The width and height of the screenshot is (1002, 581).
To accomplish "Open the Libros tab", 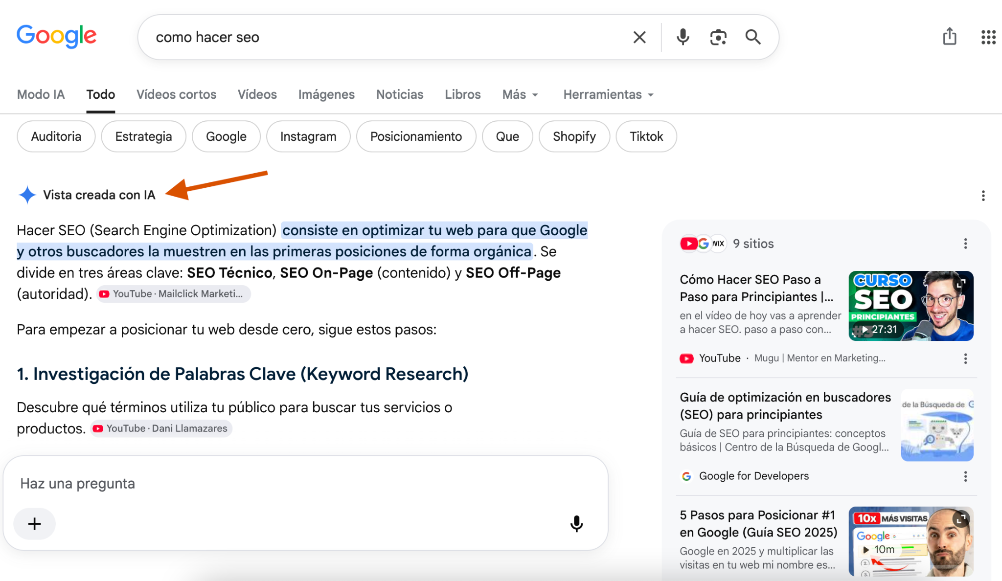I will 463,94.
